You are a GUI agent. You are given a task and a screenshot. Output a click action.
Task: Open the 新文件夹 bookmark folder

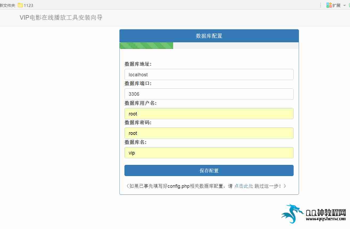coord(7,5)
